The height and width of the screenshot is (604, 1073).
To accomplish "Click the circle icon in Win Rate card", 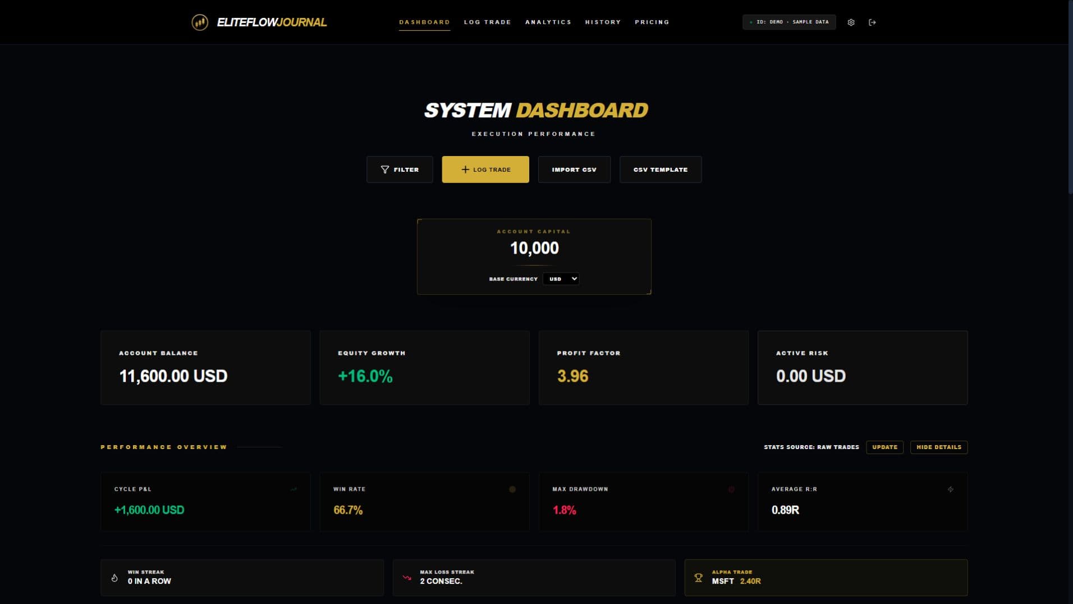I will click(512, 489).
